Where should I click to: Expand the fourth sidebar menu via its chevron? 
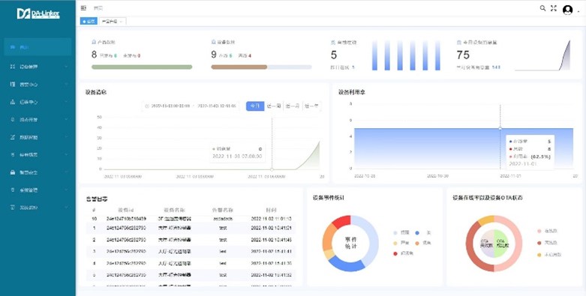click(x=66, y=102)
